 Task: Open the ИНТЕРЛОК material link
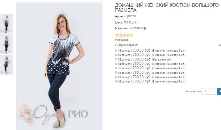(136, 28)
